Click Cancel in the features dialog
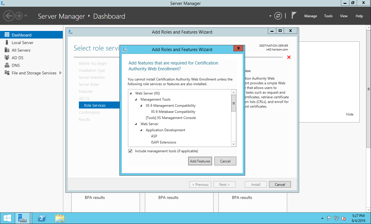 pos(225,161)
